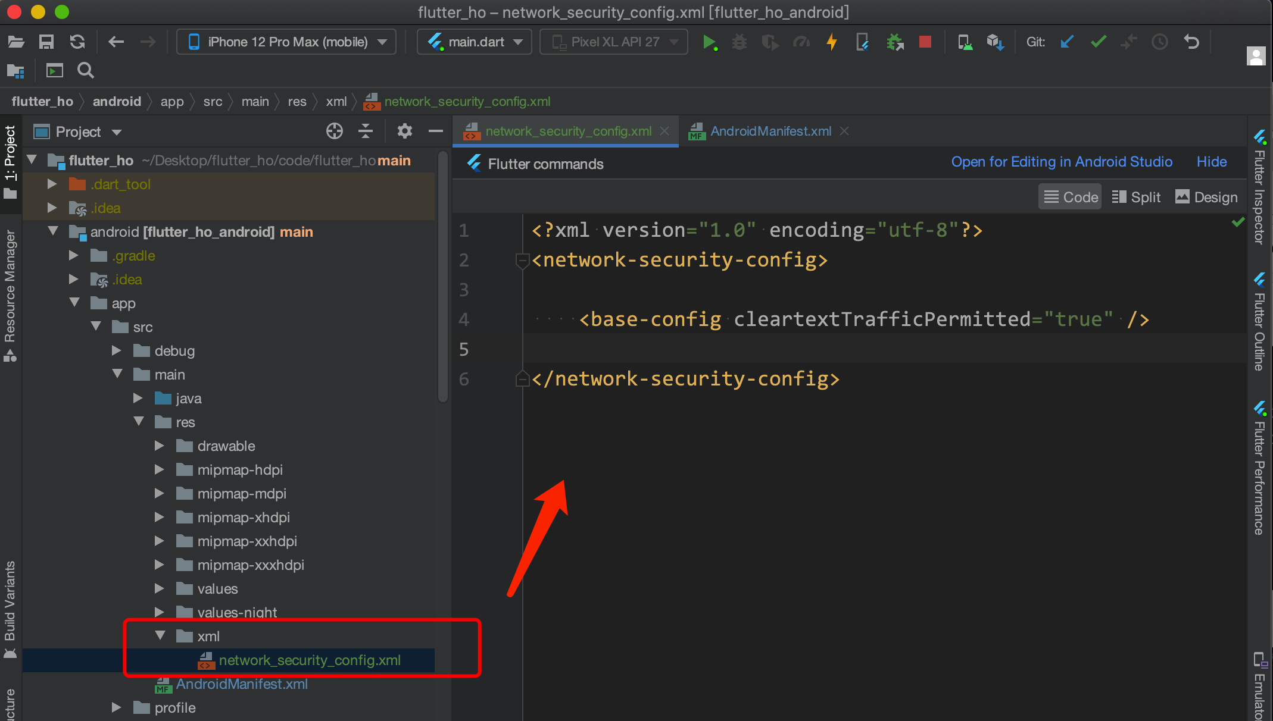Toggle Flutter Performance side panel

click(1260, 468)
